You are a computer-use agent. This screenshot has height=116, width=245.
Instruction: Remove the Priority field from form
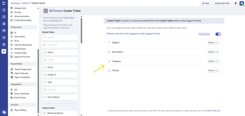coord(211,71)
